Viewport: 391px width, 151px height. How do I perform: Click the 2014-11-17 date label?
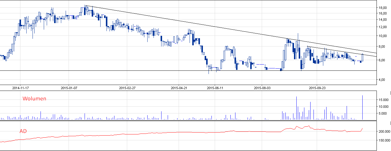pos(20,88)
